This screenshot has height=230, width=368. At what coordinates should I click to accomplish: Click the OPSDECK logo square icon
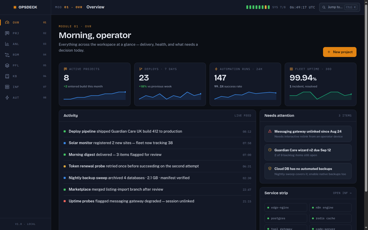click(x=15, y=7)
